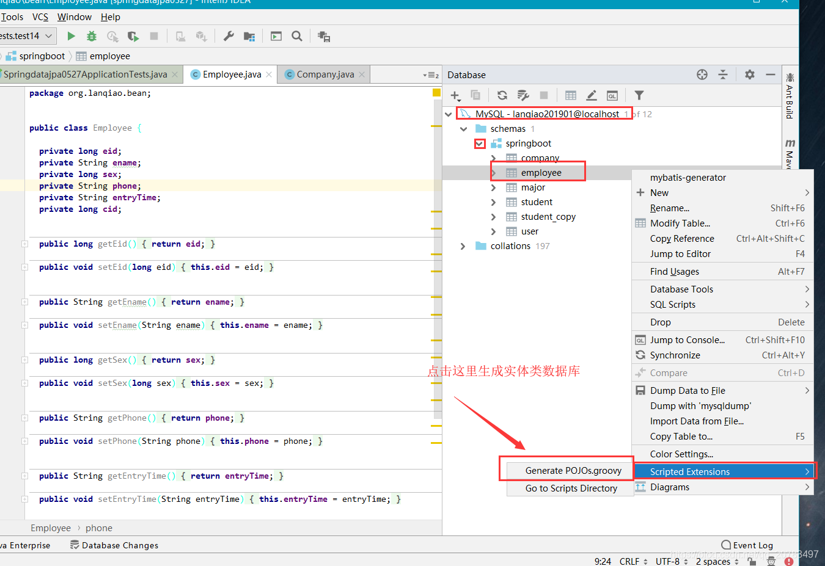This screenshot has height=566, width=825.
Task: Open Dump Data to File submenu
Action: point(724,391)
